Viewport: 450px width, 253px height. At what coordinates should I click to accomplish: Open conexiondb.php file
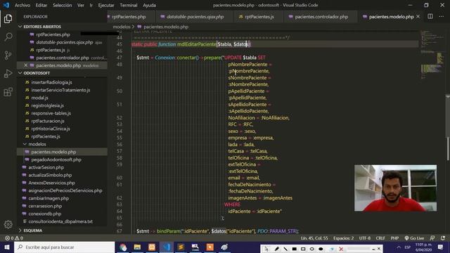45,214
